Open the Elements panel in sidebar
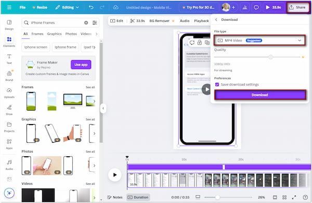The image size is (312, 203). click(x=9, y=42)
